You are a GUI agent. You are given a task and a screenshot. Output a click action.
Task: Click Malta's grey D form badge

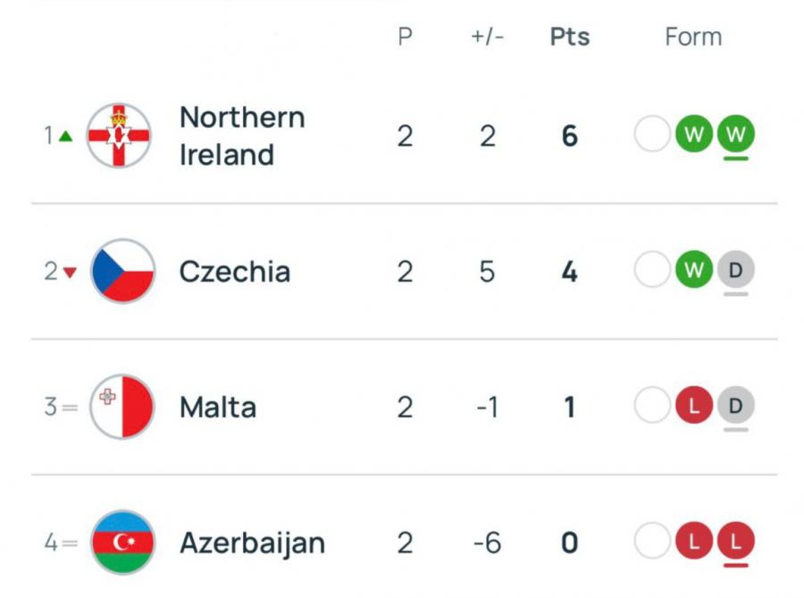[x=736, y=407]
